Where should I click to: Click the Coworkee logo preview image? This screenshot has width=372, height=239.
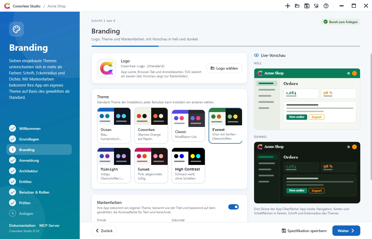[x=107, y=68]
